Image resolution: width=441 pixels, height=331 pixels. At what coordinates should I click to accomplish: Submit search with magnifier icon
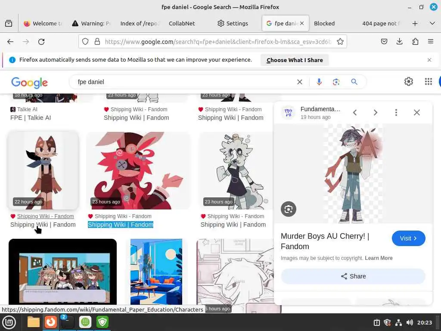pos(354,82)
